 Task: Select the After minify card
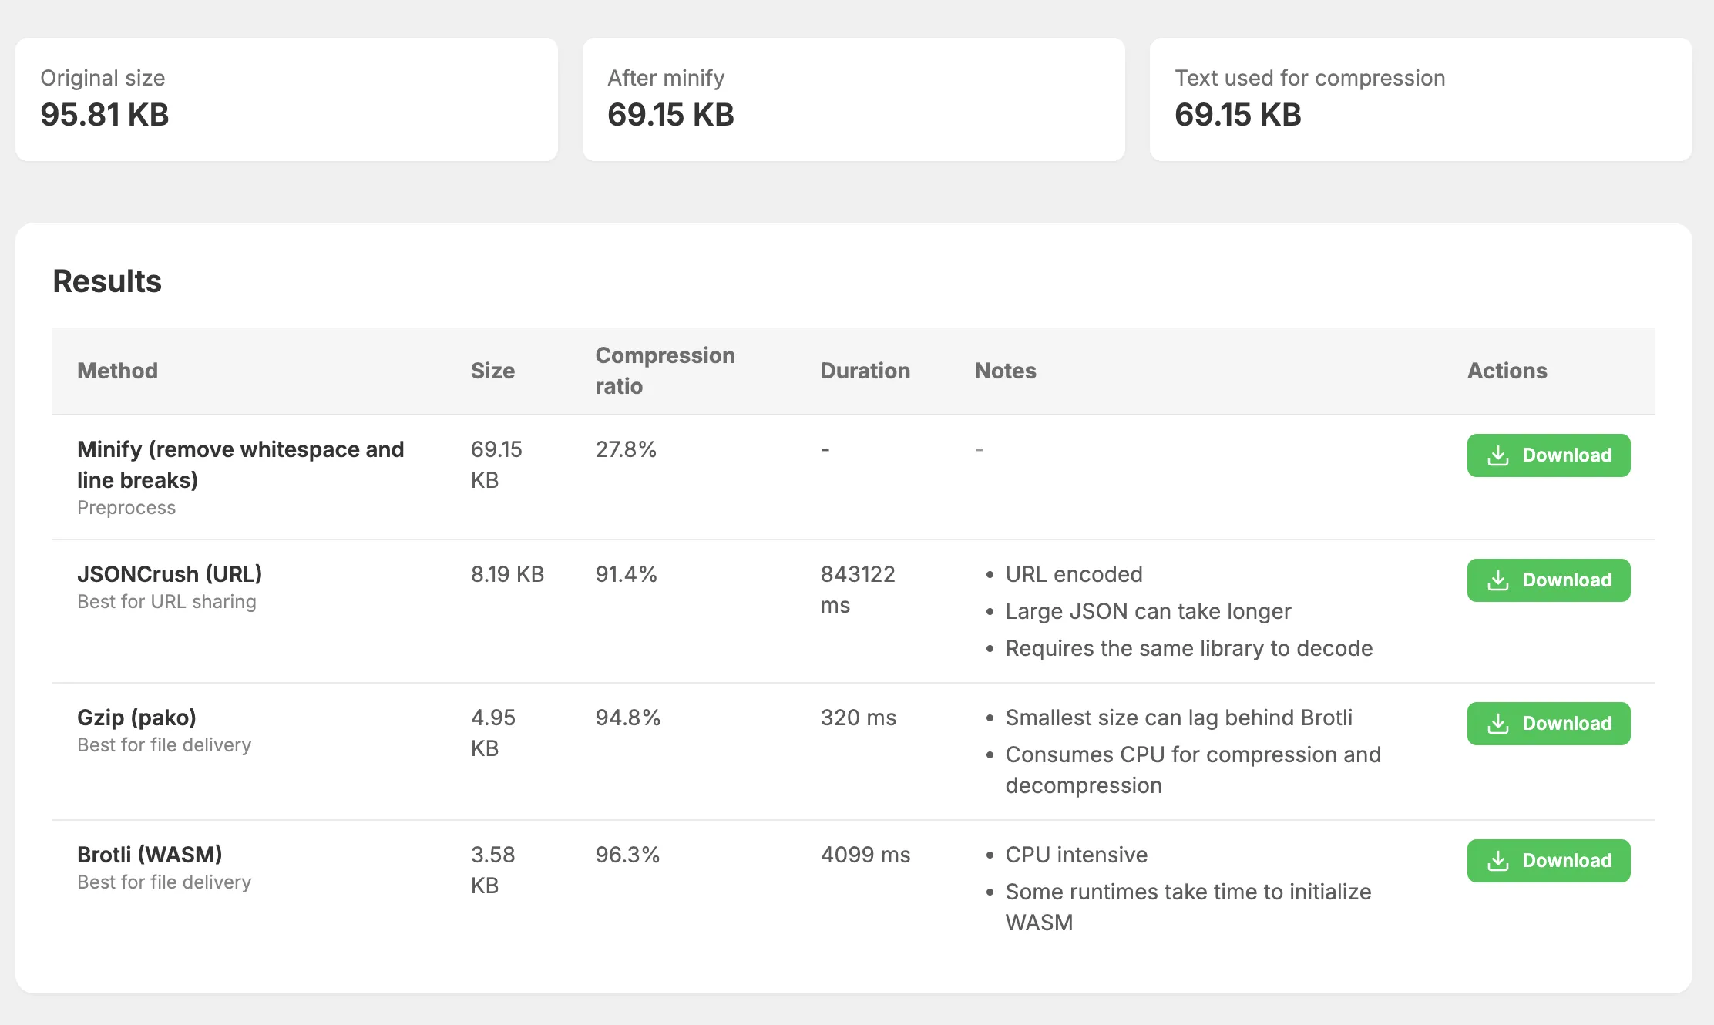pyautogui.click(x=853, y=99)
